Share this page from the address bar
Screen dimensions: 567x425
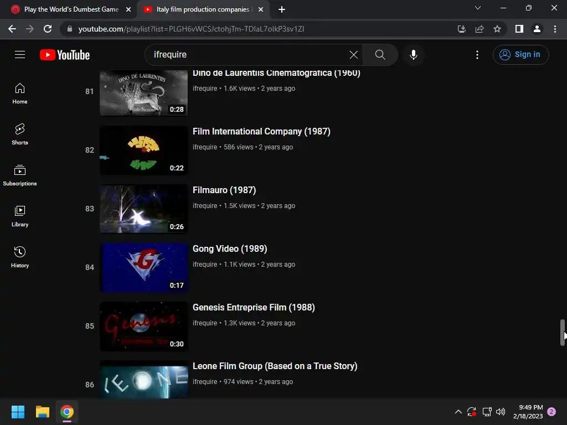(480, 29)
